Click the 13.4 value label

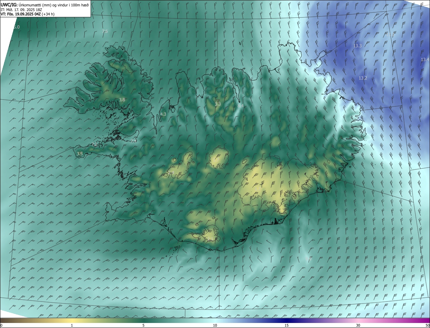[x=425, y=59]
